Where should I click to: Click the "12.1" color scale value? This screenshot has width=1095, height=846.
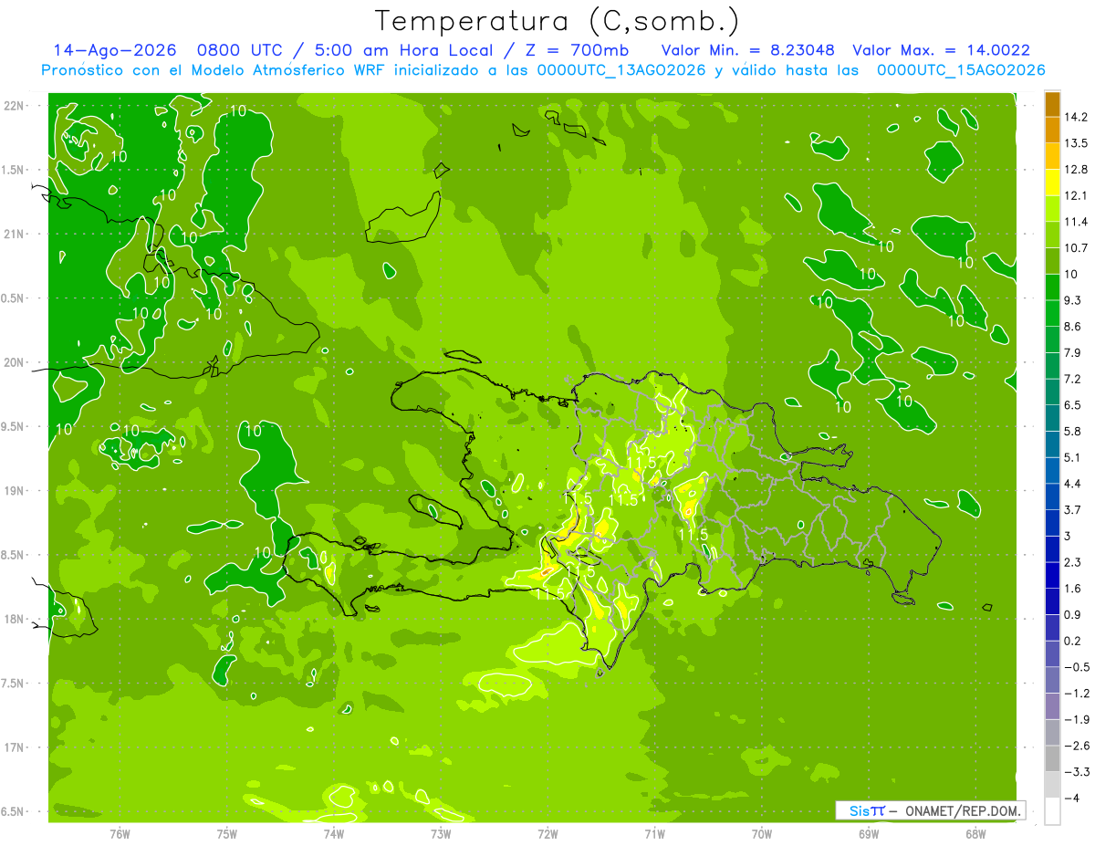point(1075,195)
